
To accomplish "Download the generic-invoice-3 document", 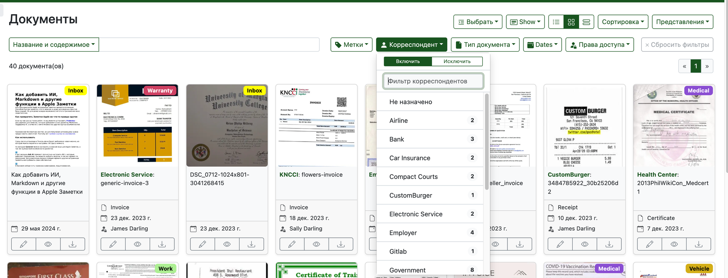I will click(x=162, y=244).
